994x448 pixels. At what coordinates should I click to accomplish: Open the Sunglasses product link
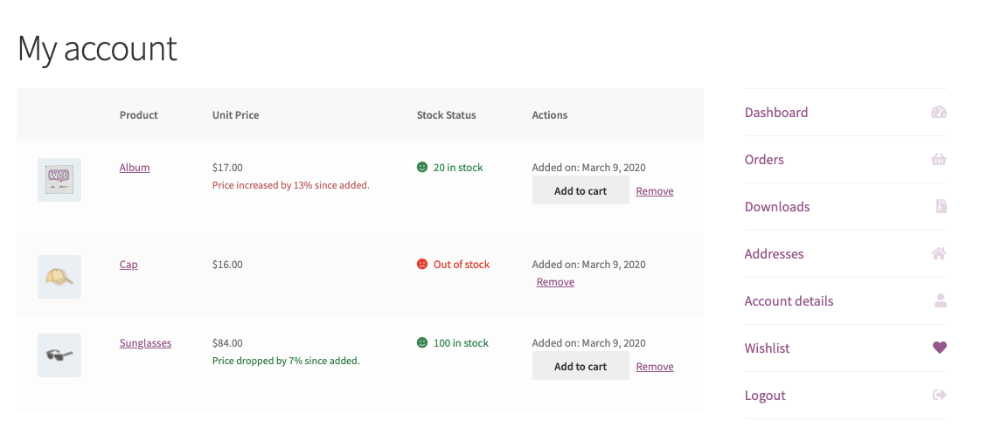(145, 343)
